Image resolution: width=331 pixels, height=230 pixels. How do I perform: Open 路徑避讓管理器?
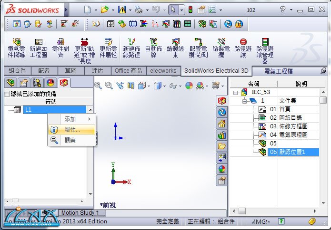(265, 51)
